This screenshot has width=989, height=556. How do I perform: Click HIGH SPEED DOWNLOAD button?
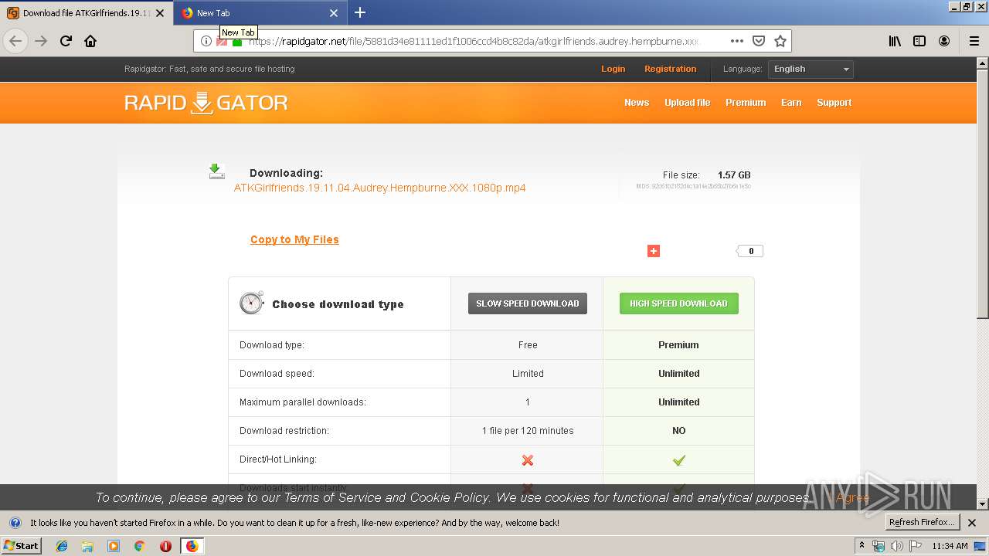[678, 303]
